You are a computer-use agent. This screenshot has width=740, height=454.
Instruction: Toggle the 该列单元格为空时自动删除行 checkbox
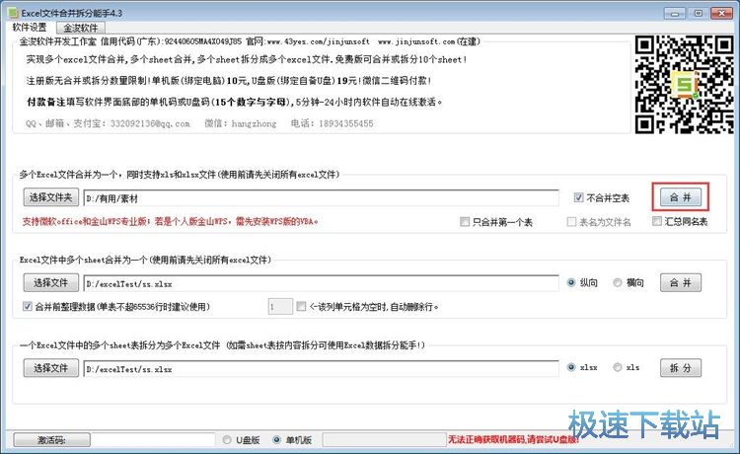point(301,306)
